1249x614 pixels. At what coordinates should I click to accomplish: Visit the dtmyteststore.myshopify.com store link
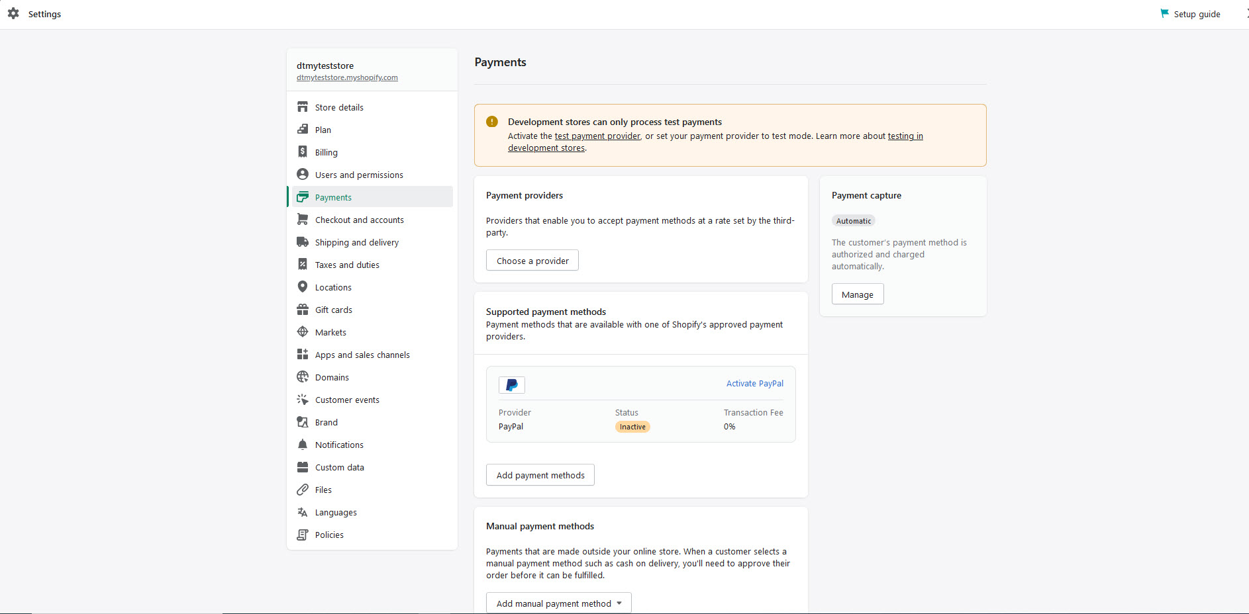(x=347, y=77)
